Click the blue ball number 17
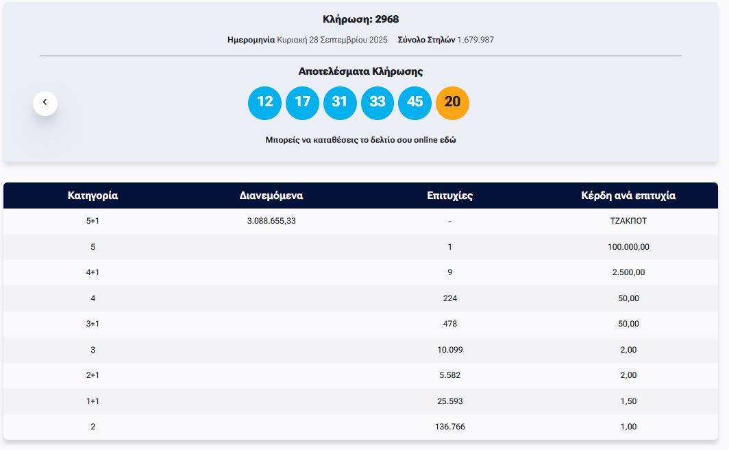This screenshot has width=729, height=450. pyautogui.click(x=302, y=103)
